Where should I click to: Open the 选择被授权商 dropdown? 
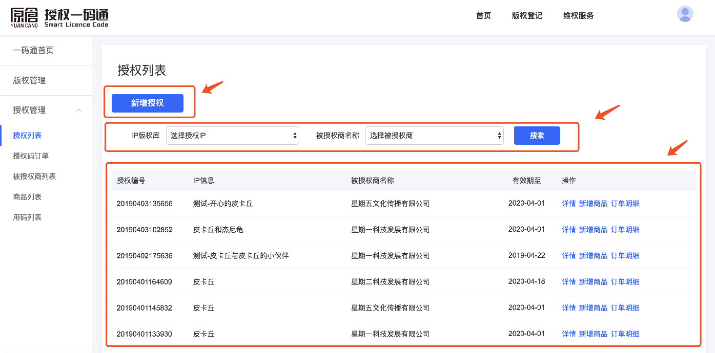coord(434,136)
